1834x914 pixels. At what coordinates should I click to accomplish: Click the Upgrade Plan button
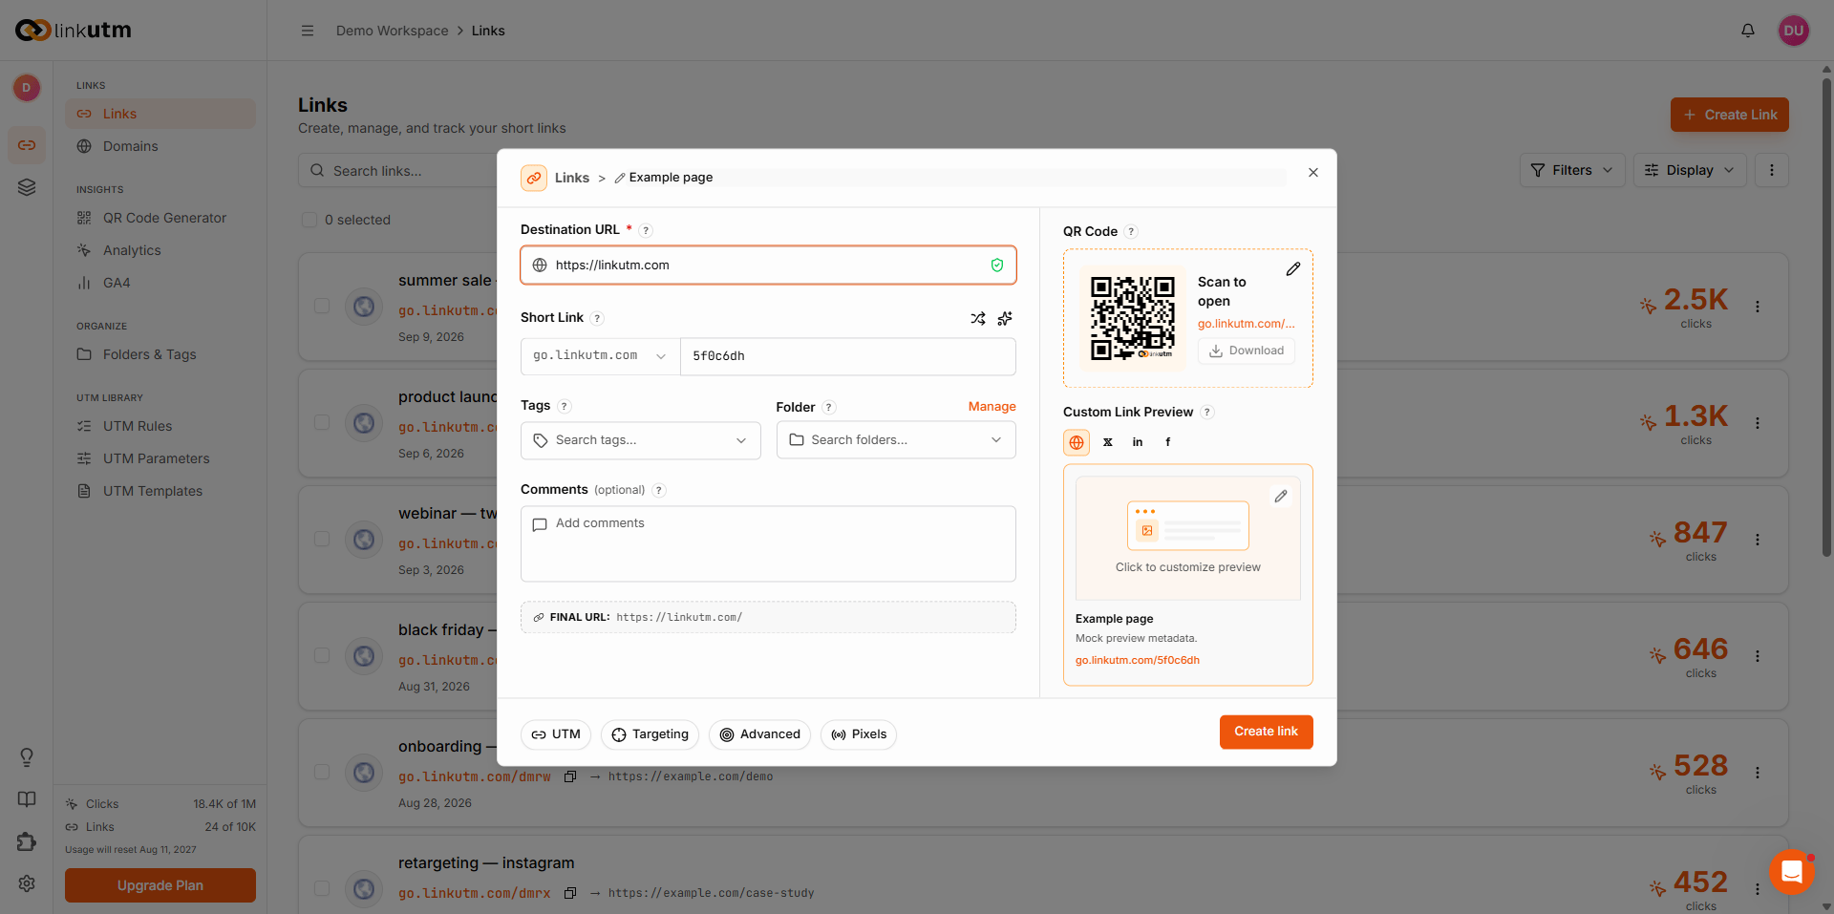point(160,885)
